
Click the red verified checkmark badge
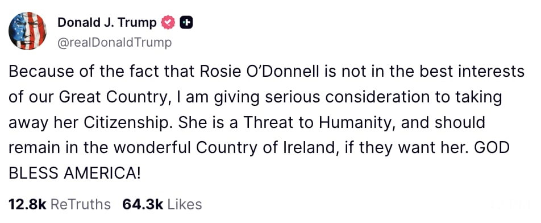[168, 23]
